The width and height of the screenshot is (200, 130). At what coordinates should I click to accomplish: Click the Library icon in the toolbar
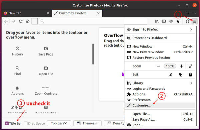tap(157, 21)
